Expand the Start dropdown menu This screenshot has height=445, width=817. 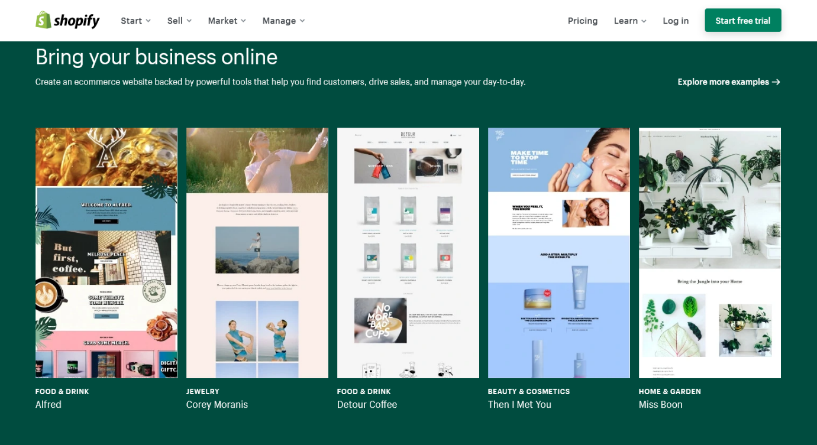pos(135,21)
